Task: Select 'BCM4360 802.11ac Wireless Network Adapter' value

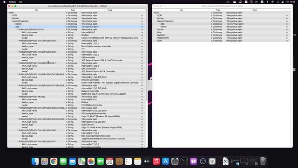Action: pyautogui.click(x=103, y=94)
